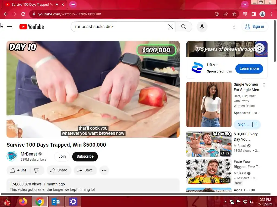The image size is (277, 207).
Task: Install app icon in the address bar
Action: coord(217,14)
